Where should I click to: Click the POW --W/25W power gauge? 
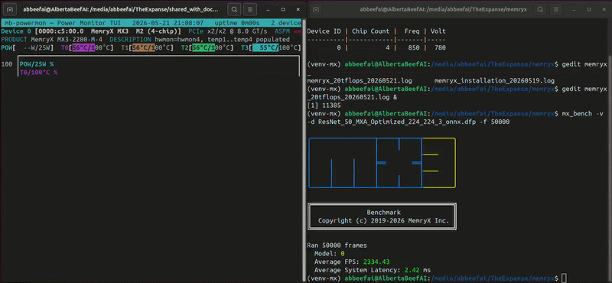[x=28, y=47]
